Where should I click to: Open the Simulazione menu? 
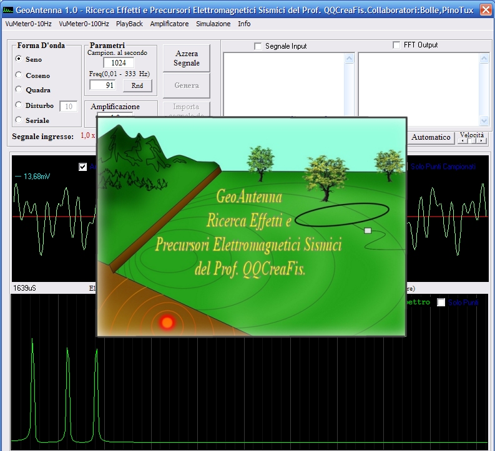(x=213, y=24)
